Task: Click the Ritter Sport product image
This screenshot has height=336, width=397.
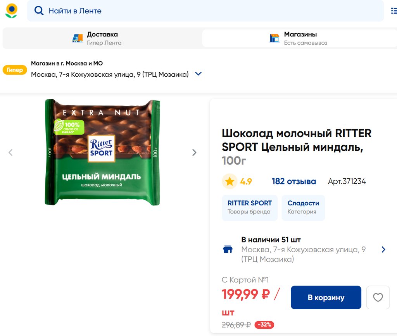Action: [x=102, y=152]
